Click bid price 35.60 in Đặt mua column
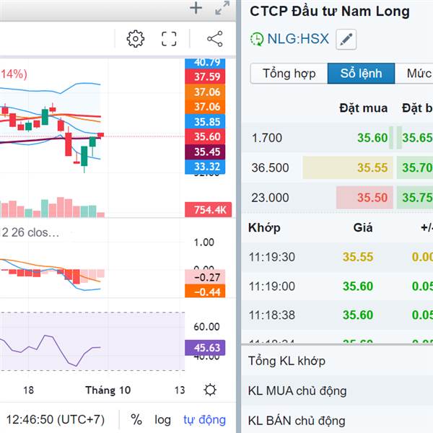This screenshot has width=433, height=433. coord(372,138)
